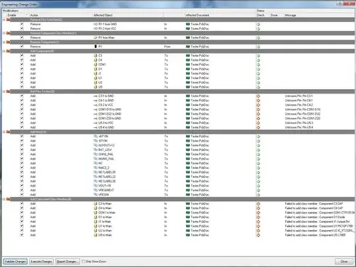Click the pin icon beside C4-2 to VCC
This screenshot has height=267, width=356.
pos(96,105)
